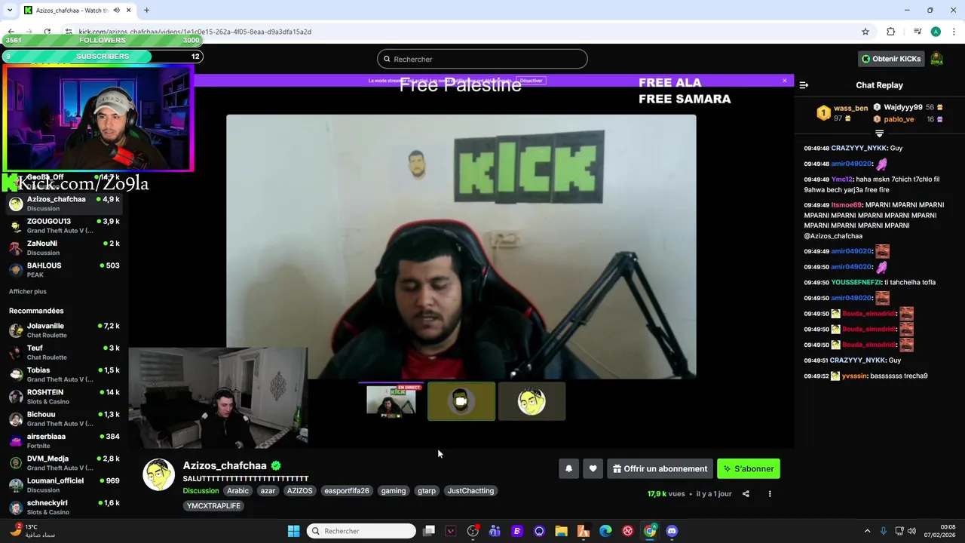The height and width of the screenshot is (543, 965).
Task: Open ZaNouNi channel from the sidebar
Action: (64, 247)
